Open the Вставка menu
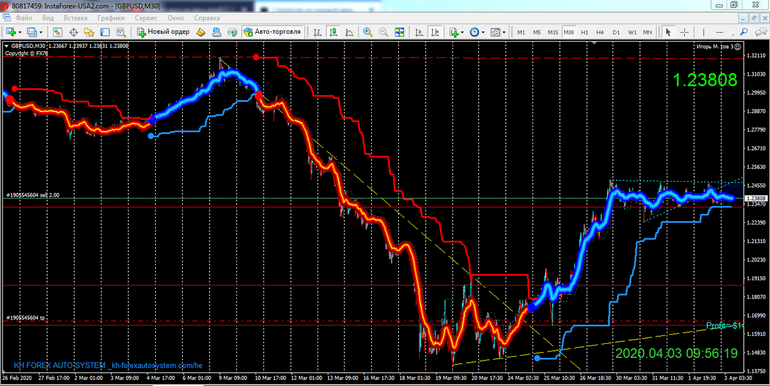 pos(75,18)
